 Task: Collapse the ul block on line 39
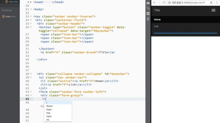click(31, 78)
